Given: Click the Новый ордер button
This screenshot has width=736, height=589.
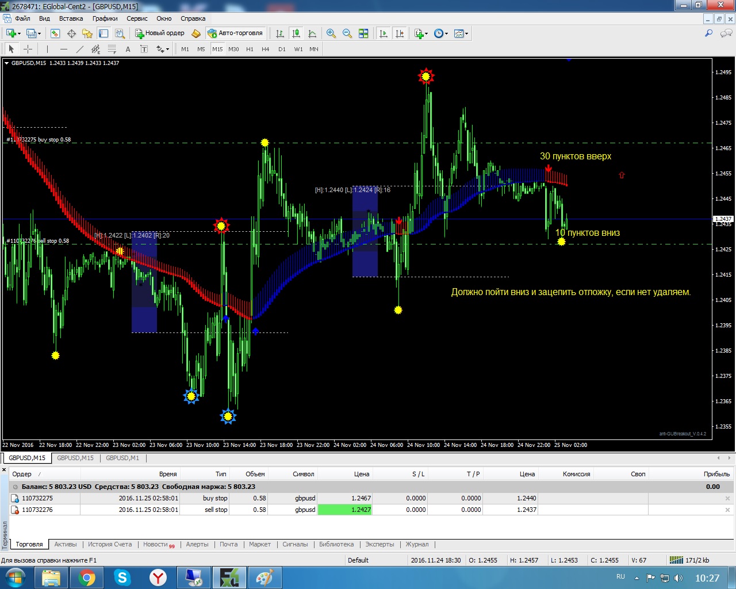Looking at the screenshot, I should 160,33.
